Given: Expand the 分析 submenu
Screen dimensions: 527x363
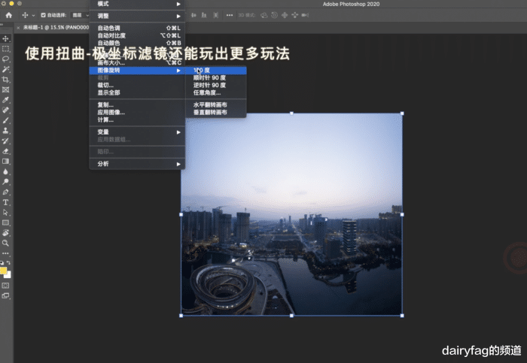Looking at the screenshot, I should [x=137, y=164].
